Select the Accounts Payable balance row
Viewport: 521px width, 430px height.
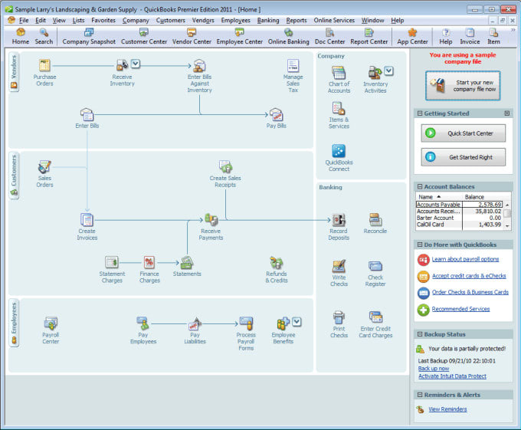click(x=459, y=205)
